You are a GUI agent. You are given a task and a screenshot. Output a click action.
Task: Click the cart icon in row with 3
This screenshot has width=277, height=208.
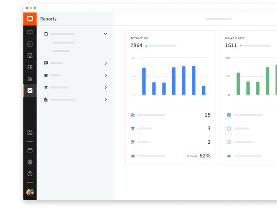point(133,128)
